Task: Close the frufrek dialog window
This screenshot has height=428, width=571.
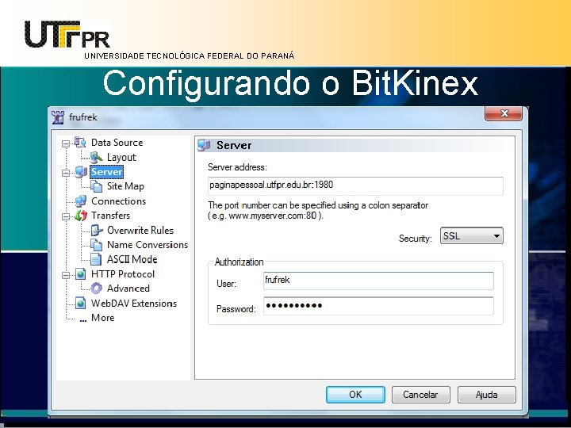Action: coord(504,113)
